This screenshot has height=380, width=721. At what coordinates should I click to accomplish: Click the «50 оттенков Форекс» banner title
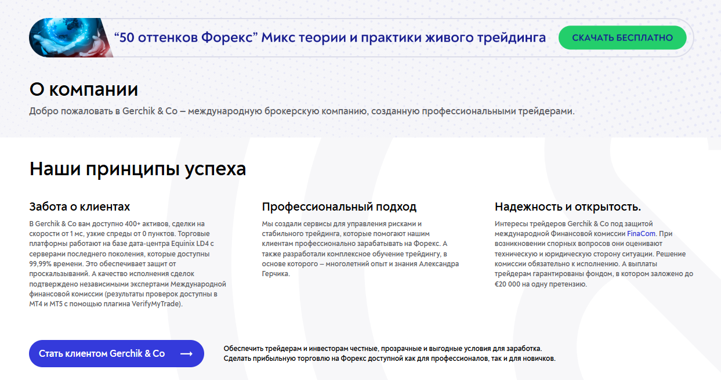point(329,38)
